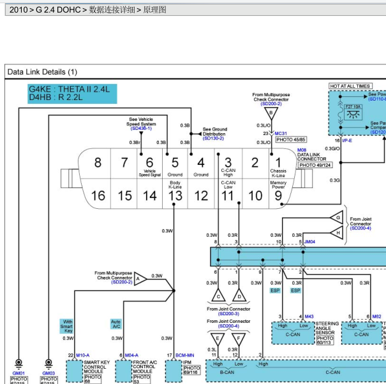Select breadcrumb item 数据连接详细
The width and height of the screenshot is (386, 384).
pos(112,10)
